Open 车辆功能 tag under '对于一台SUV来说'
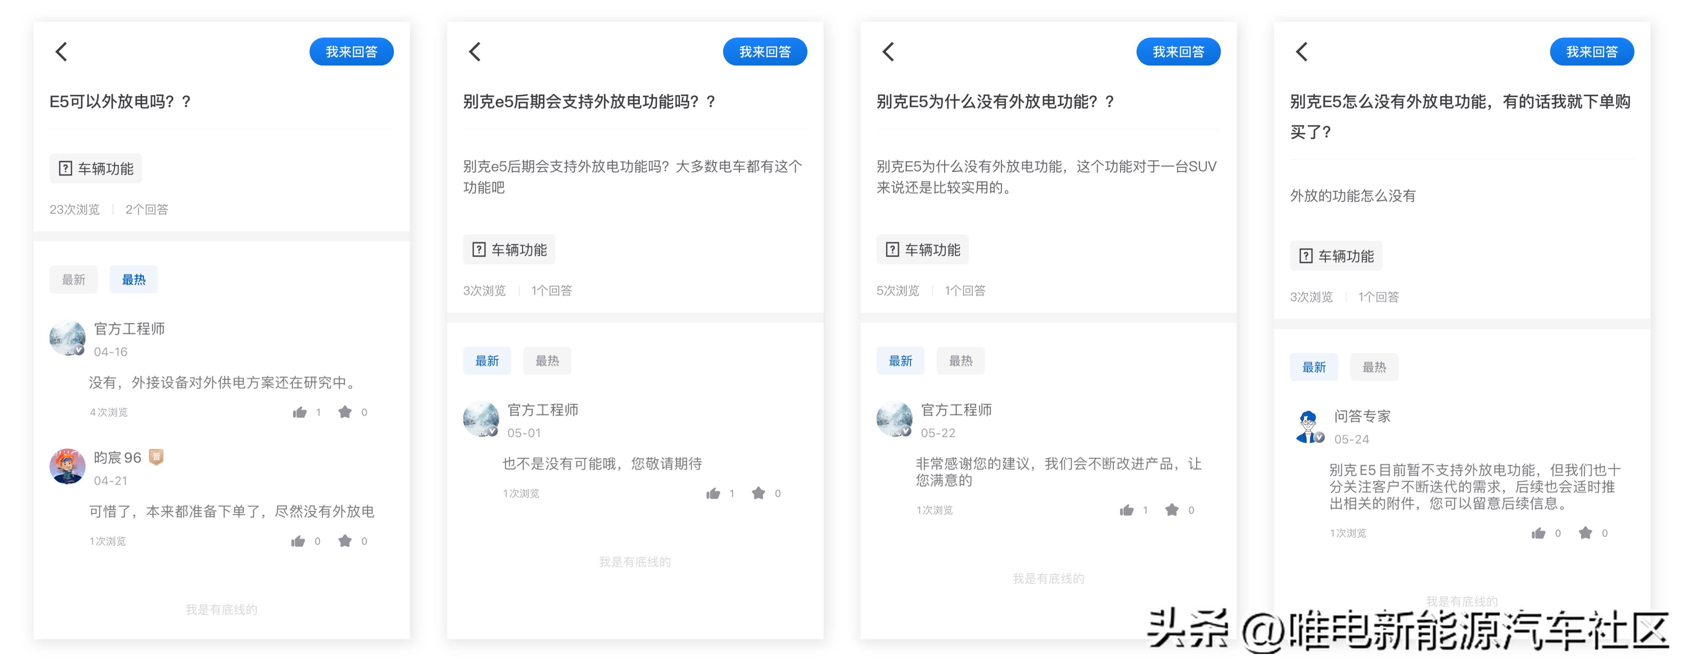 923,250
